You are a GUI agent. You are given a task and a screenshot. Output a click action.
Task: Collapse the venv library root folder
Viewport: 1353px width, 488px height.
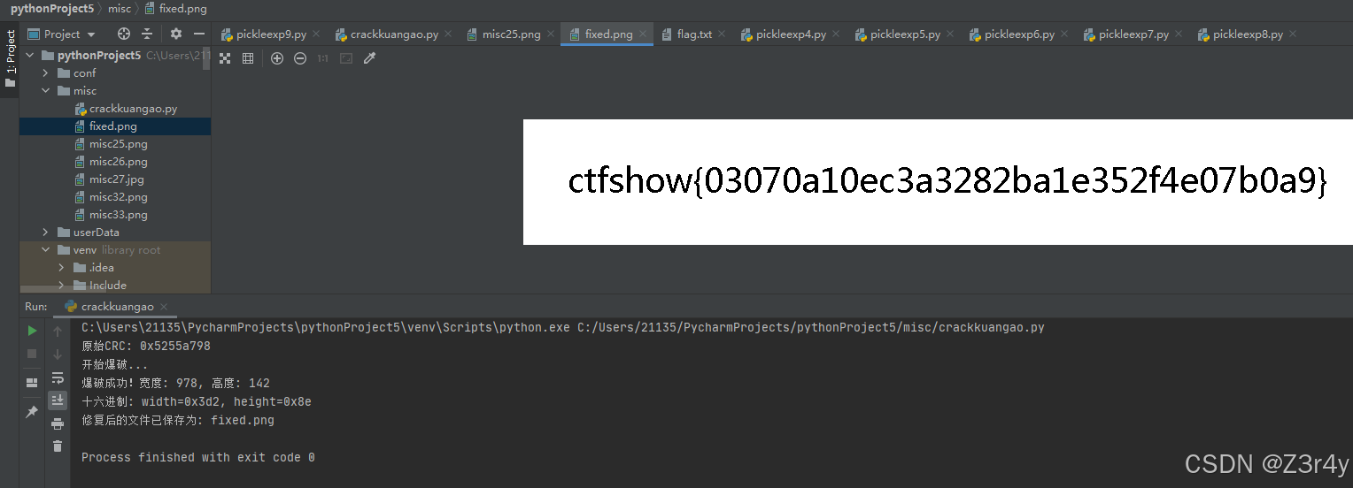(45, 249)
